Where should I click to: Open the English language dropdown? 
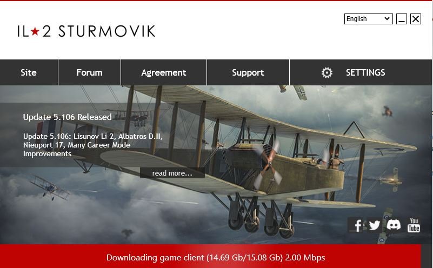pyautogui.click(x=368, y=19)
